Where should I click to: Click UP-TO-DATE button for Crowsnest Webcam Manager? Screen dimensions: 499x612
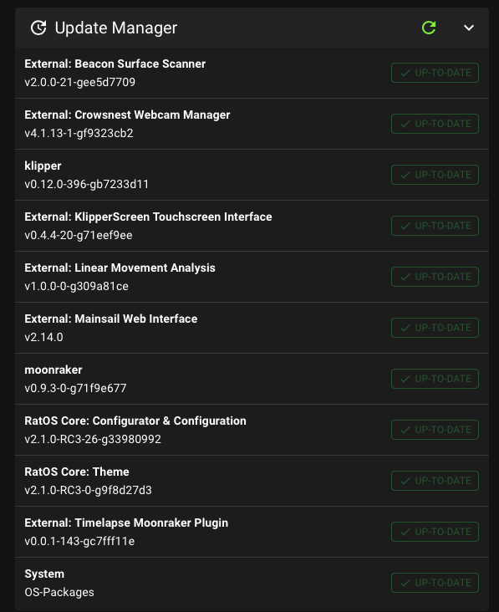(435, 124)
